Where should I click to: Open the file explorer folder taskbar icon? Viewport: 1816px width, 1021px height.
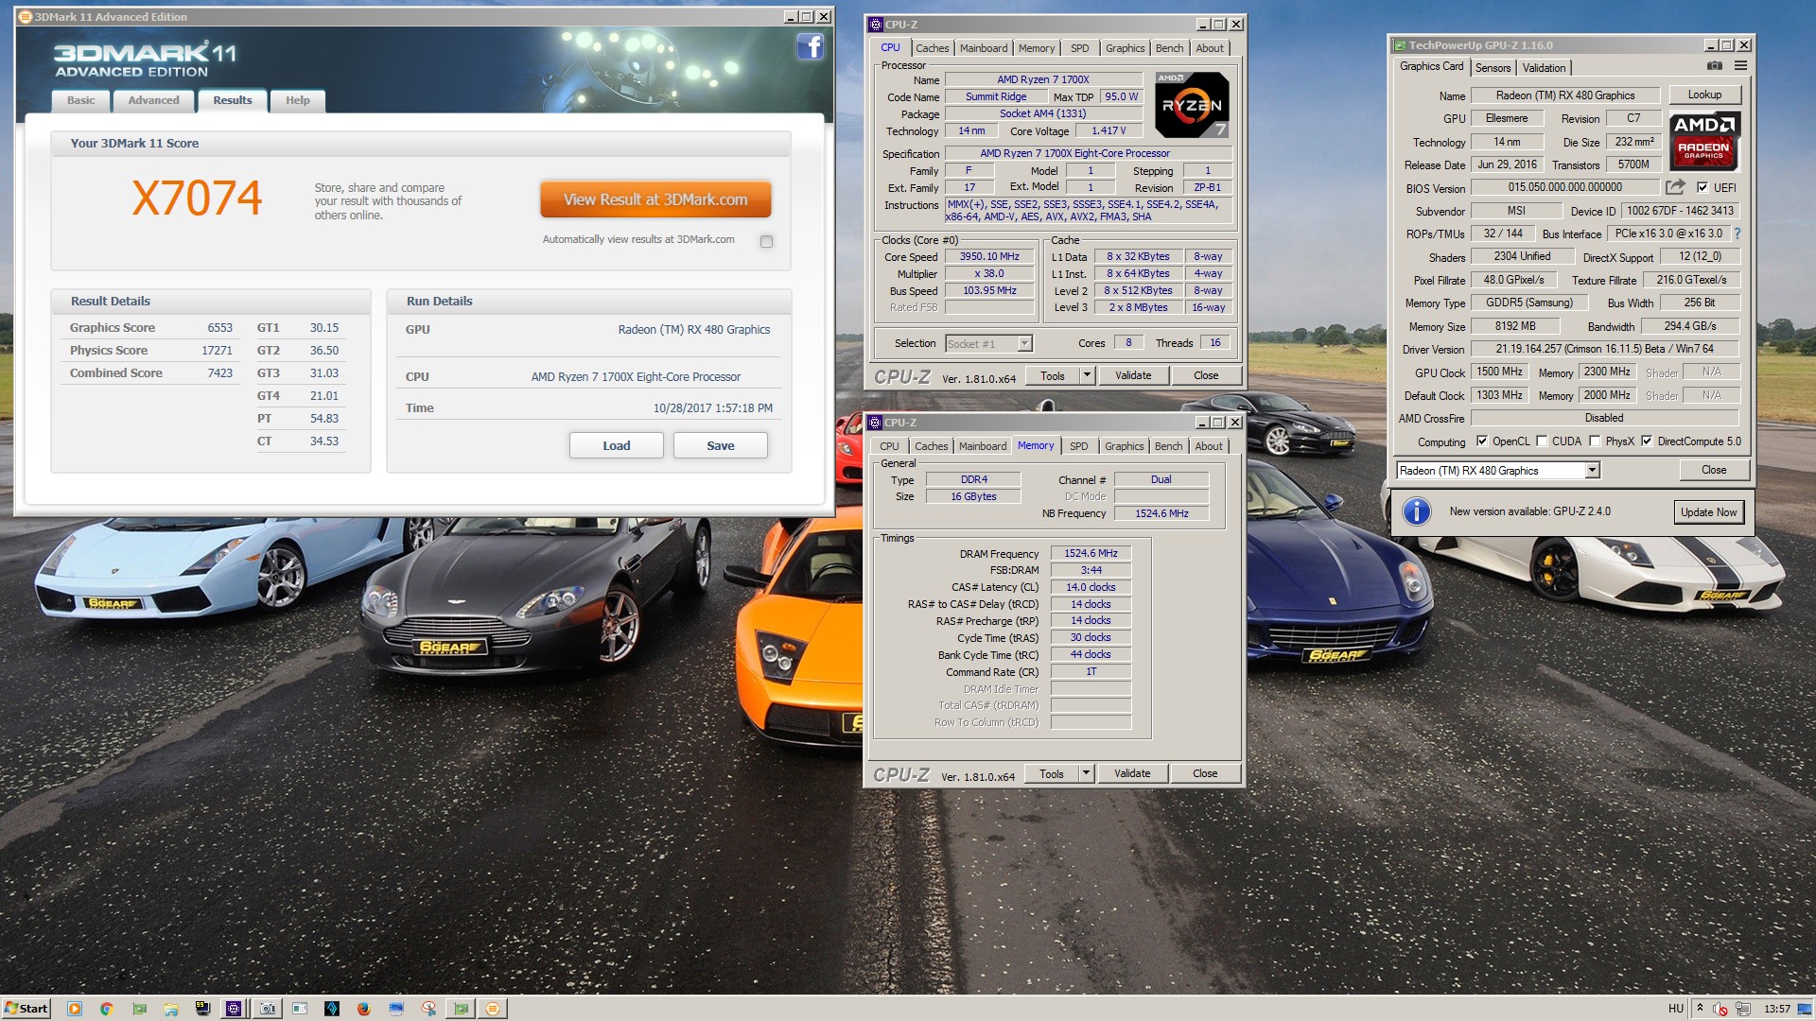171,1009
